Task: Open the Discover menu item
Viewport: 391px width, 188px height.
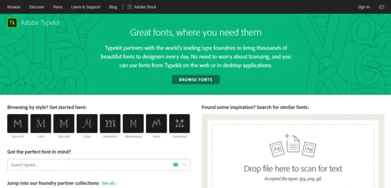Action: click(37, 7)
